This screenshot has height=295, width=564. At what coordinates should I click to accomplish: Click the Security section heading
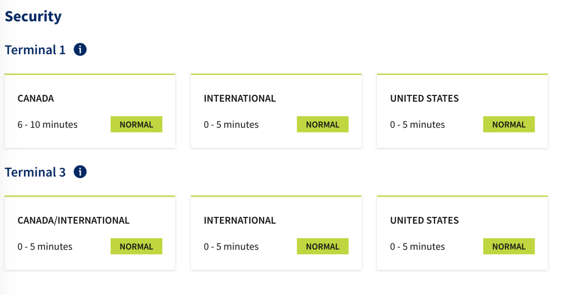[x=33, y=16]
